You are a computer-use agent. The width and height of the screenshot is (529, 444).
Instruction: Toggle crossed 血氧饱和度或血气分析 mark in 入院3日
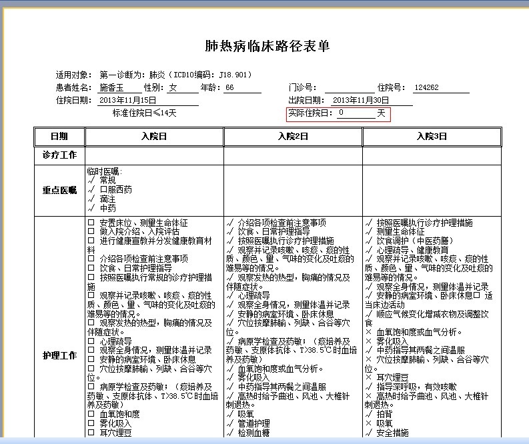(x=368, y=332)
